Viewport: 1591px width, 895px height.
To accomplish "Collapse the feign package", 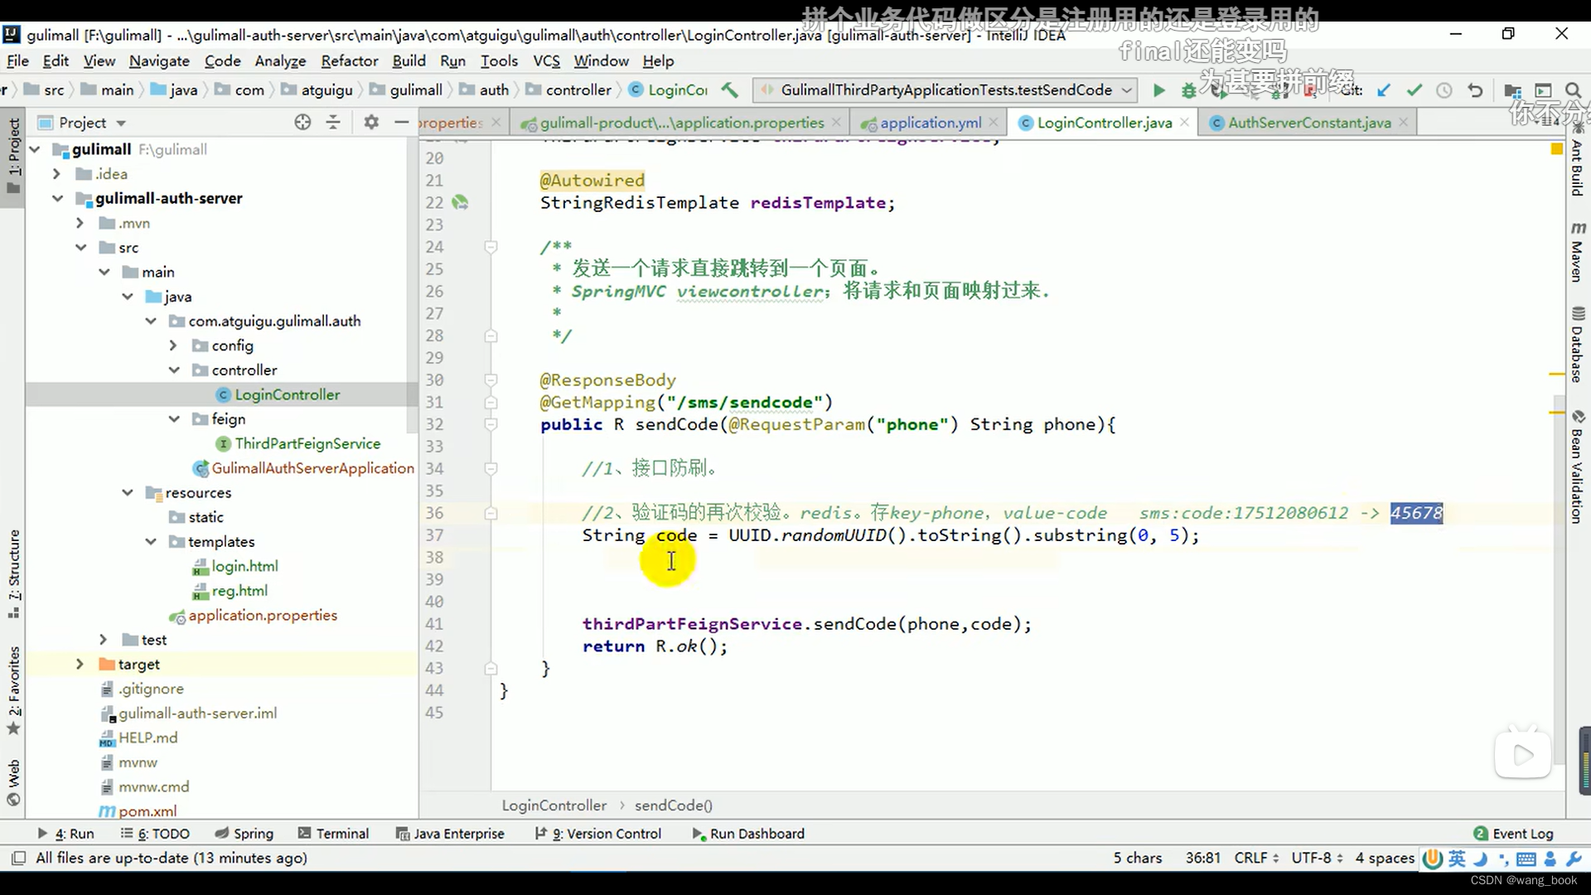I will click(173, 419).
